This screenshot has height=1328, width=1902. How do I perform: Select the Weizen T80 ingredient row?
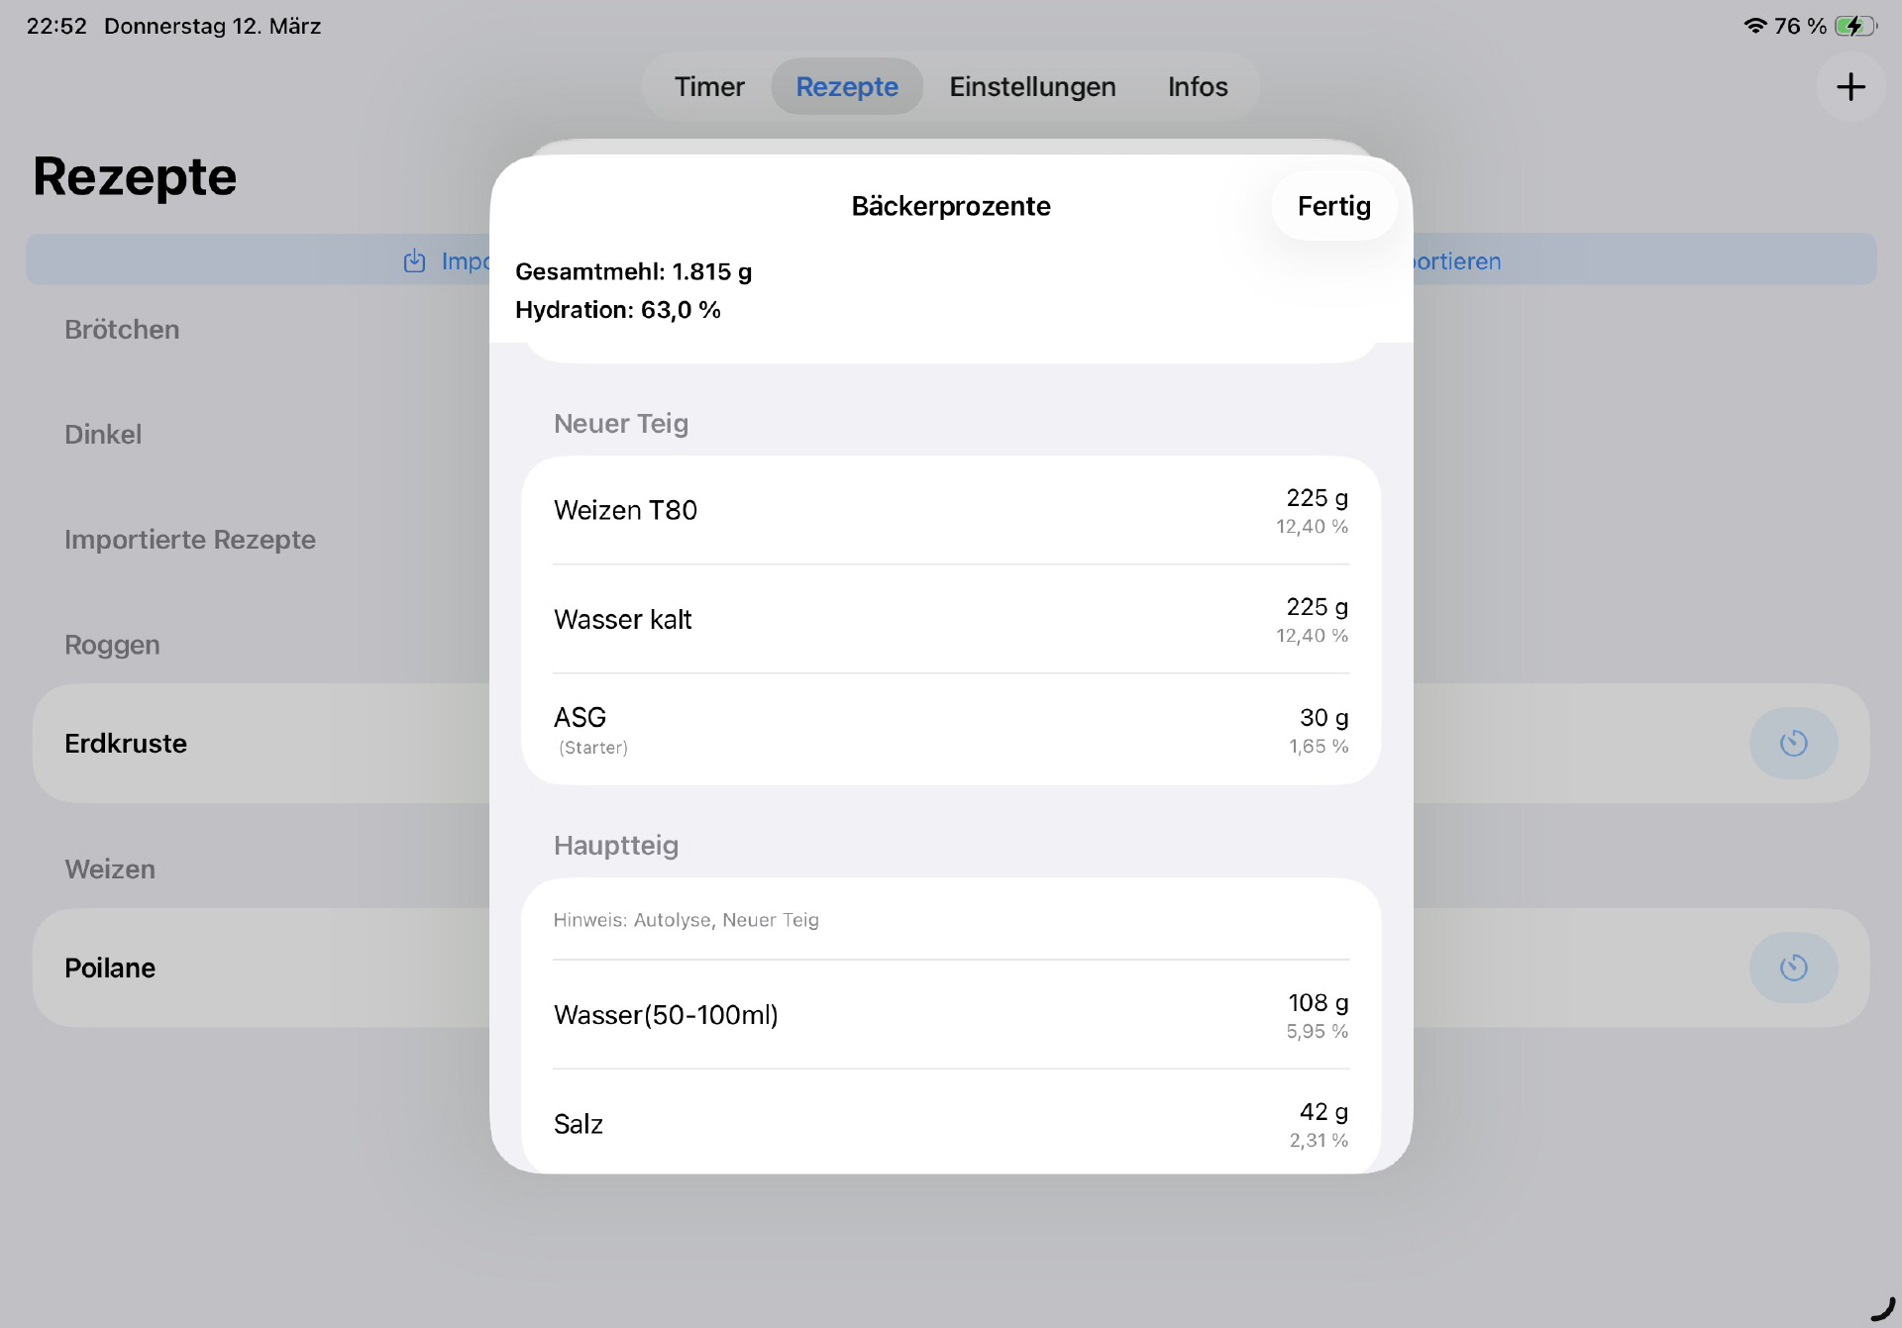pos(950,510)
